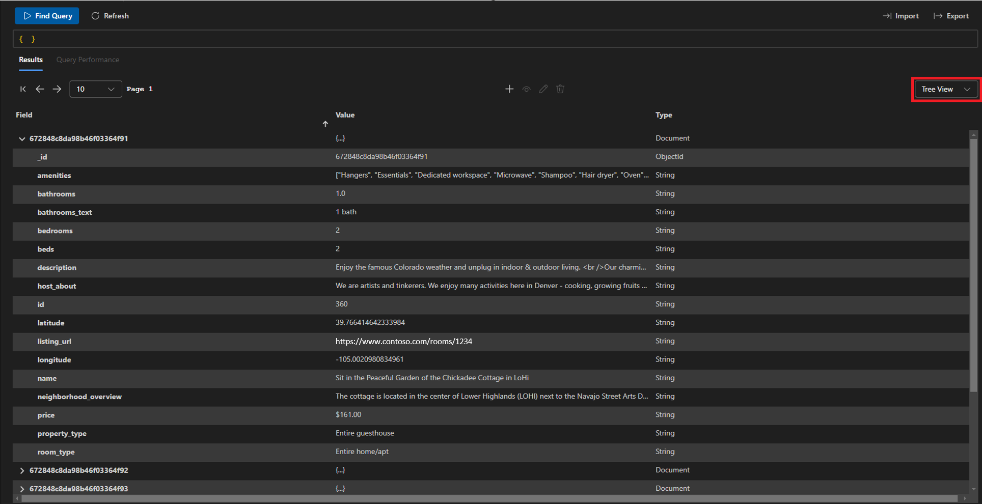Run the Find Query button
This screenshot has width=982, height=504.
pyautogui.click(x=47, y=16)
